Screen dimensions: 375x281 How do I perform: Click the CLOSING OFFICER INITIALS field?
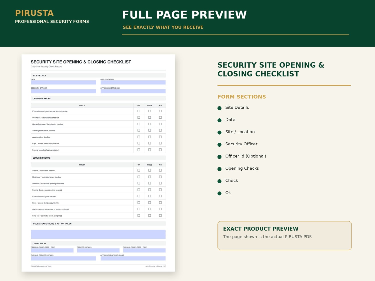pyautogui.click(x=63, y=258)
